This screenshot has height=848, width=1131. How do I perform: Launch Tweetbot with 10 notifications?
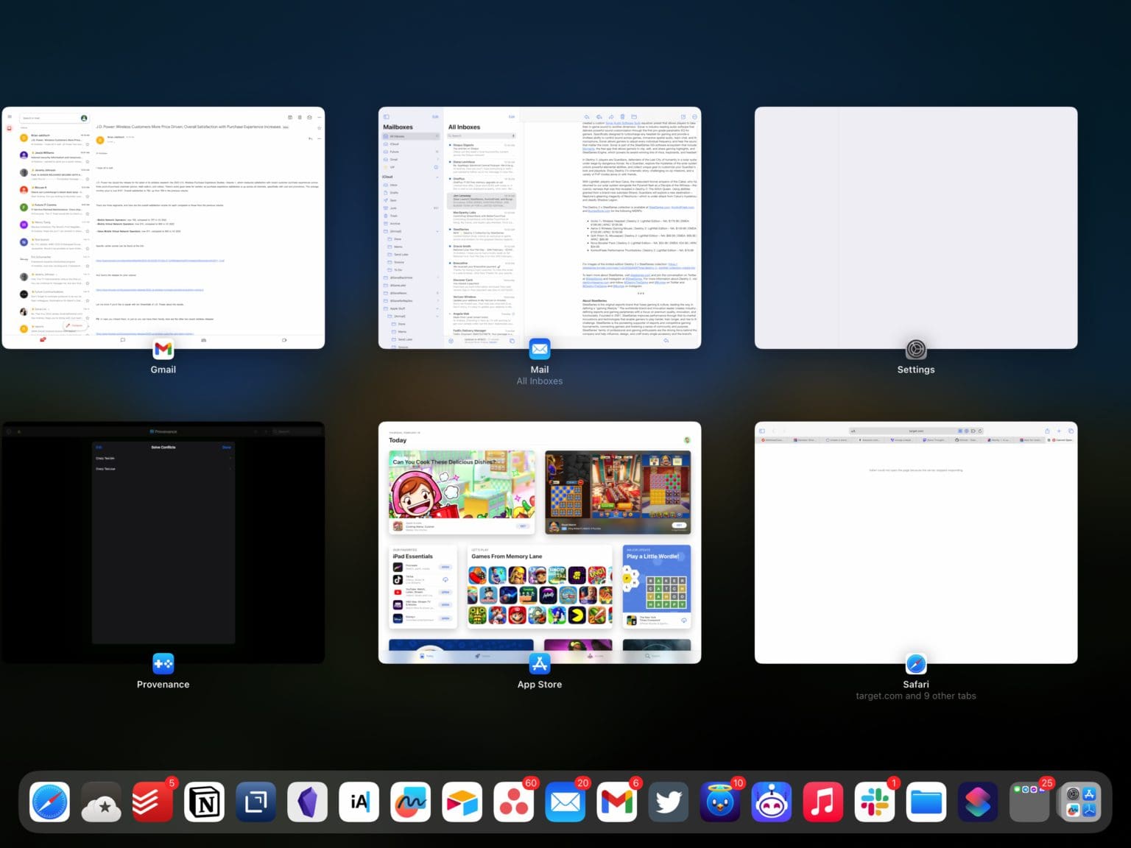(719, 802)
